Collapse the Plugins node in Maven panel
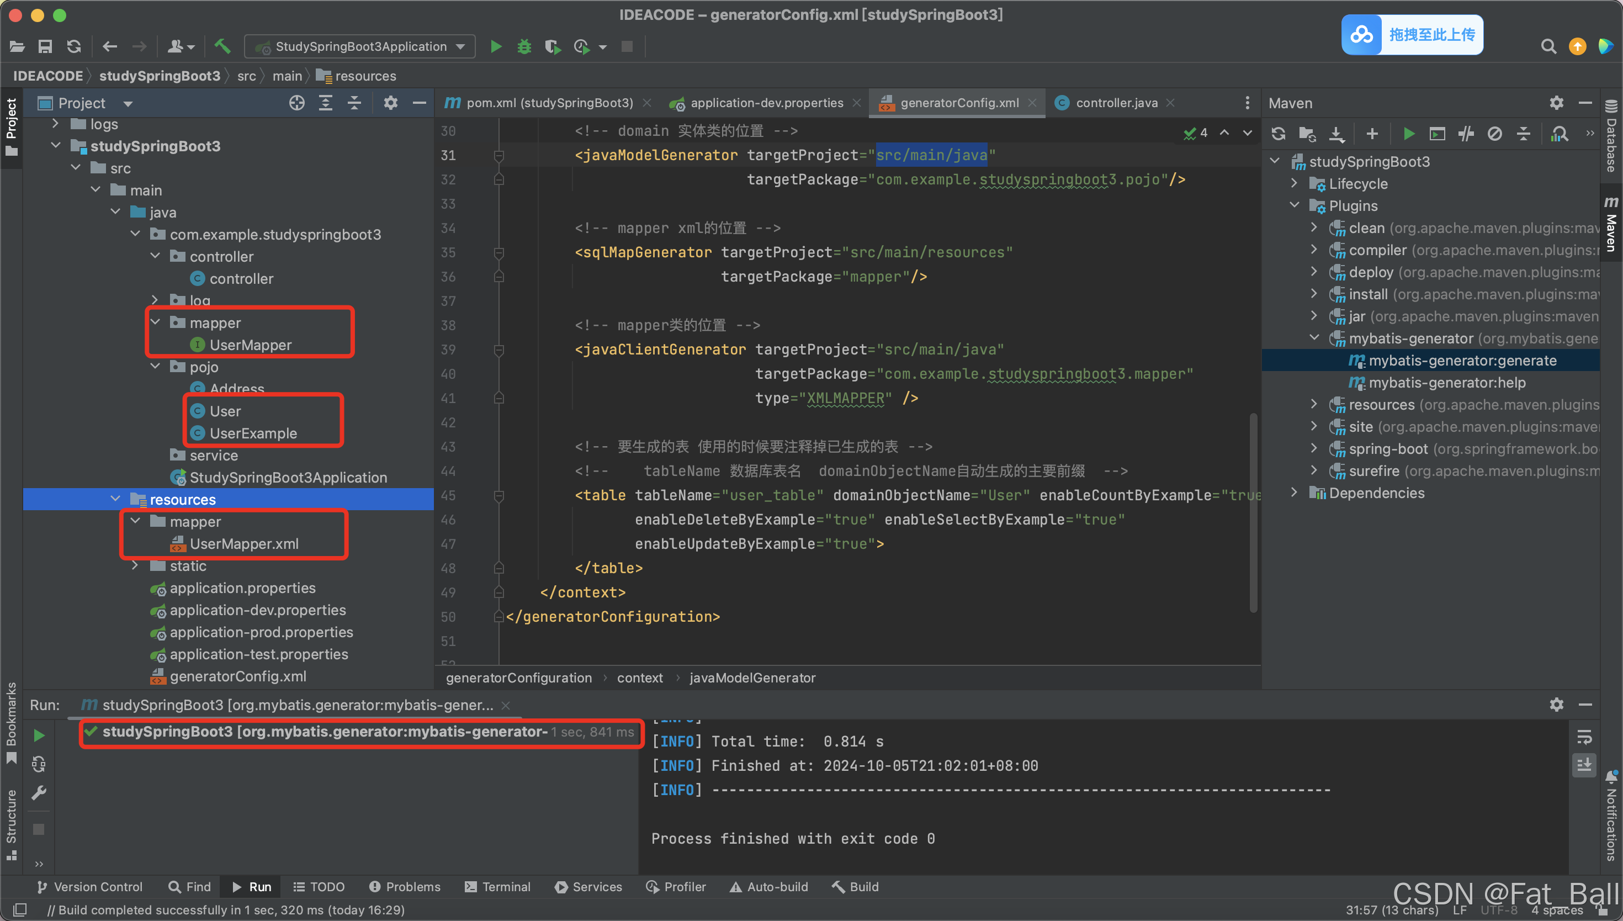This screenshot has width=1623, height=921. (x=1294, y=205)
